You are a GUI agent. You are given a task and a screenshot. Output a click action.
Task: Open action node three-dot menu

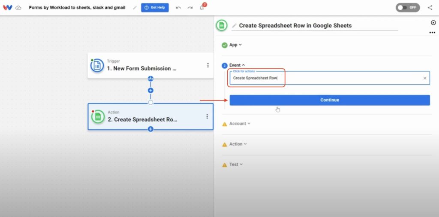point(207,116)
